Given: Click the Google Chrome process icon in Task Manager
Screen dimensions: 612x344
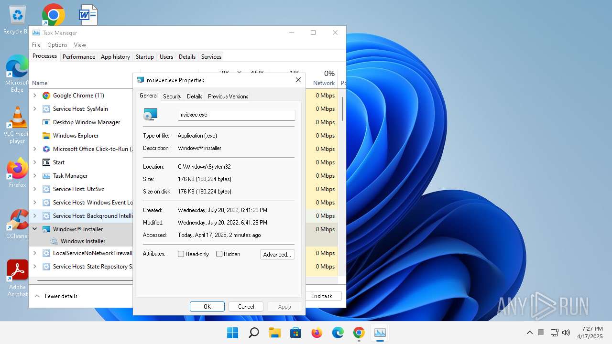Looking at the screenshot, I should [x=46, y=96].
